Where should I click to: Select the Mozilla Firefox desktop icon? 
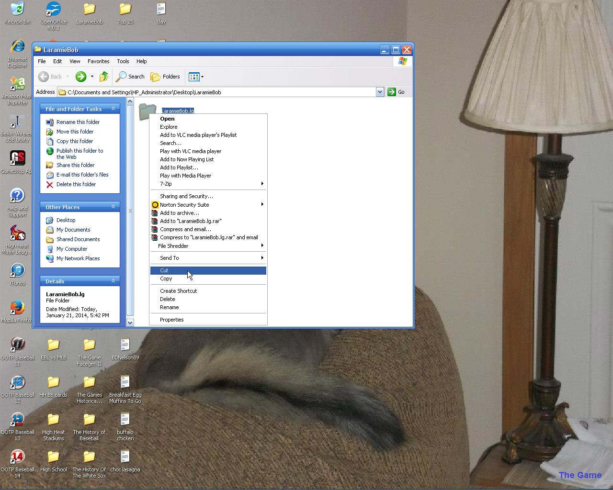click(x=17, y=309)
